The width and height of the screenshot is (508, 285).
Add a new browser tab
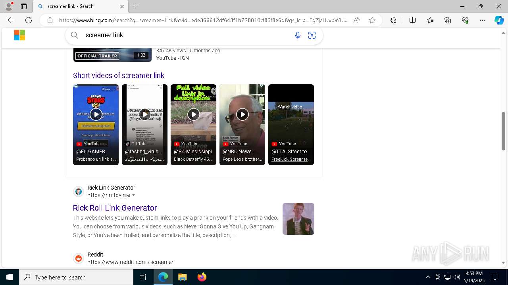[x=135, y=6]
